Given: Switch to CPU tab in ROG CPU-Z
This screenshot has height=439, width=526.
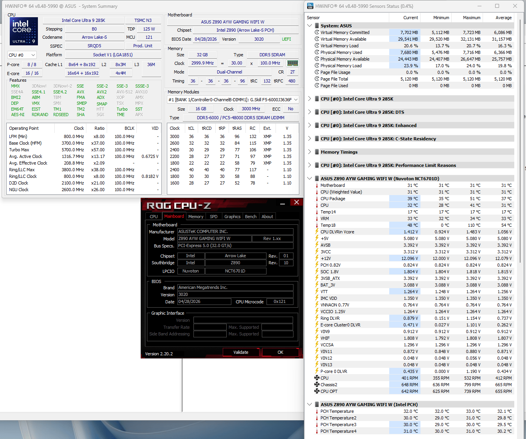Looking at the screenshot, I should pyautogui.click(x=154, y=217).
